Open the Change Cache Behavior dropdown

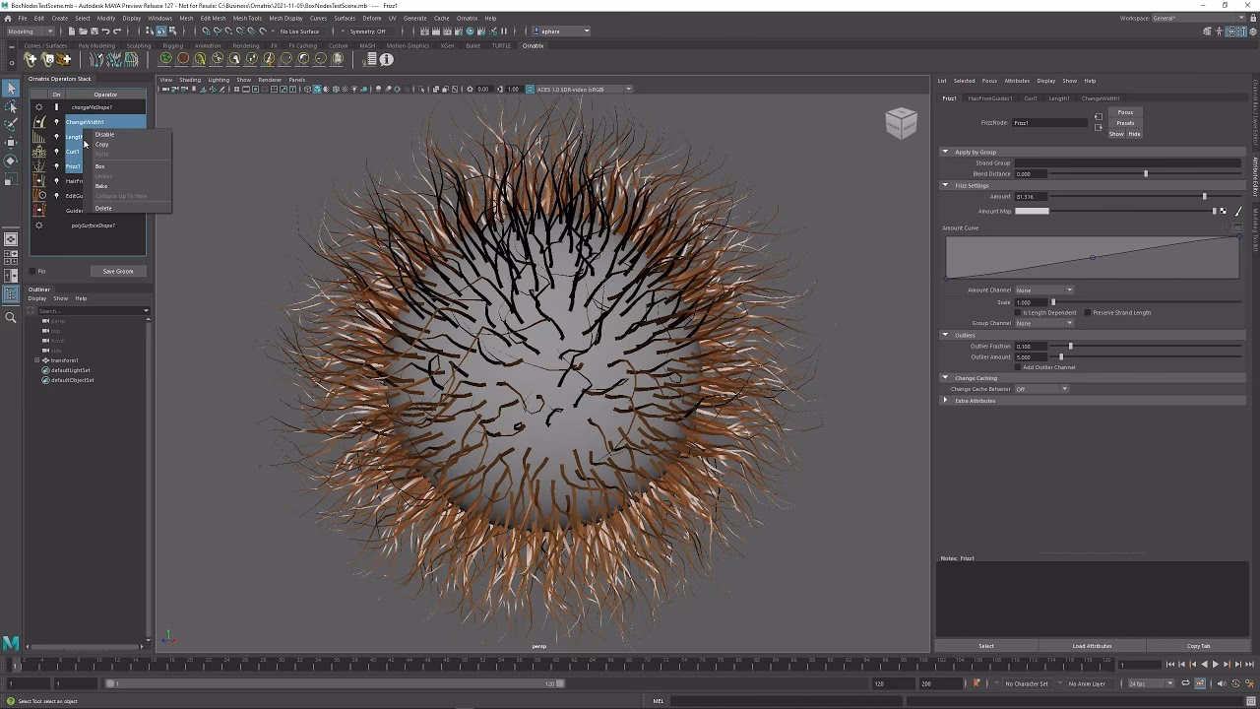click(x=1041, y=389)
